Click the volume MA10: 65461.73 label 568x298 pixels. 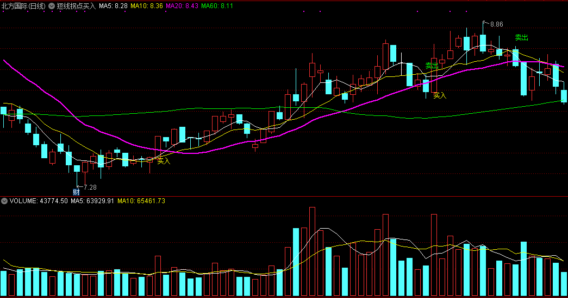coord(141,201)
